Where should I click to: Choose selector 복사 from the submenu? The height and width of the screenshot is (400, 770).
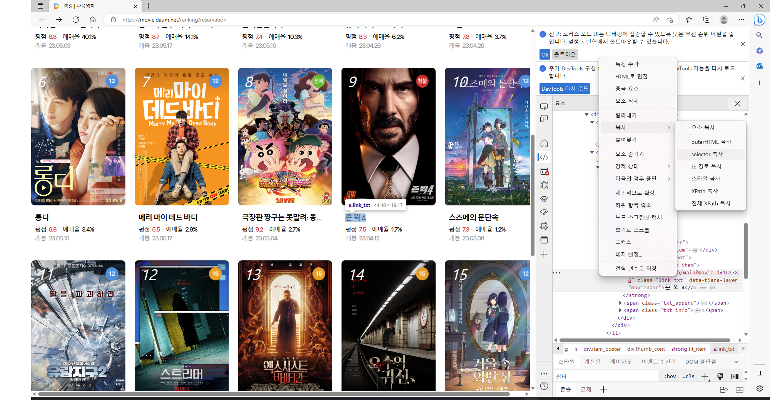[x=710, y=154]
